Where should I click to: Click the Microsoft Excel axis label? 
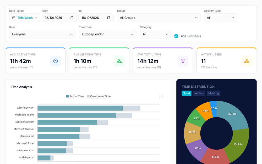pos(25,143)
